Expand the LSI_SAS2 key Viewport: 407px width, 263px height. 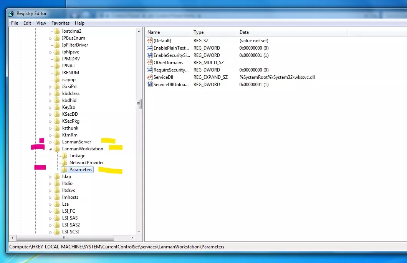(50, 225)
